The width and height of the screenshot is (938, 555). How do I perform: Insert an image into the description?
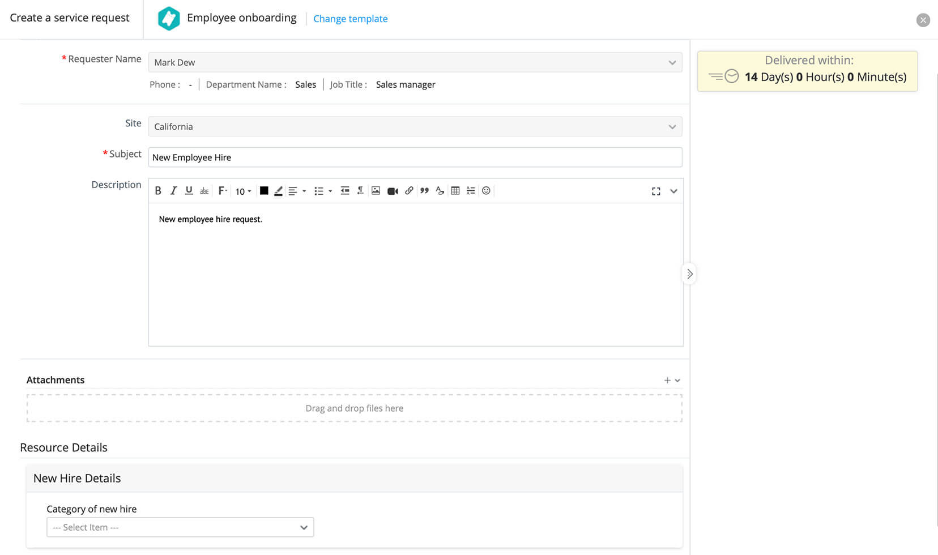coord(376,191)
